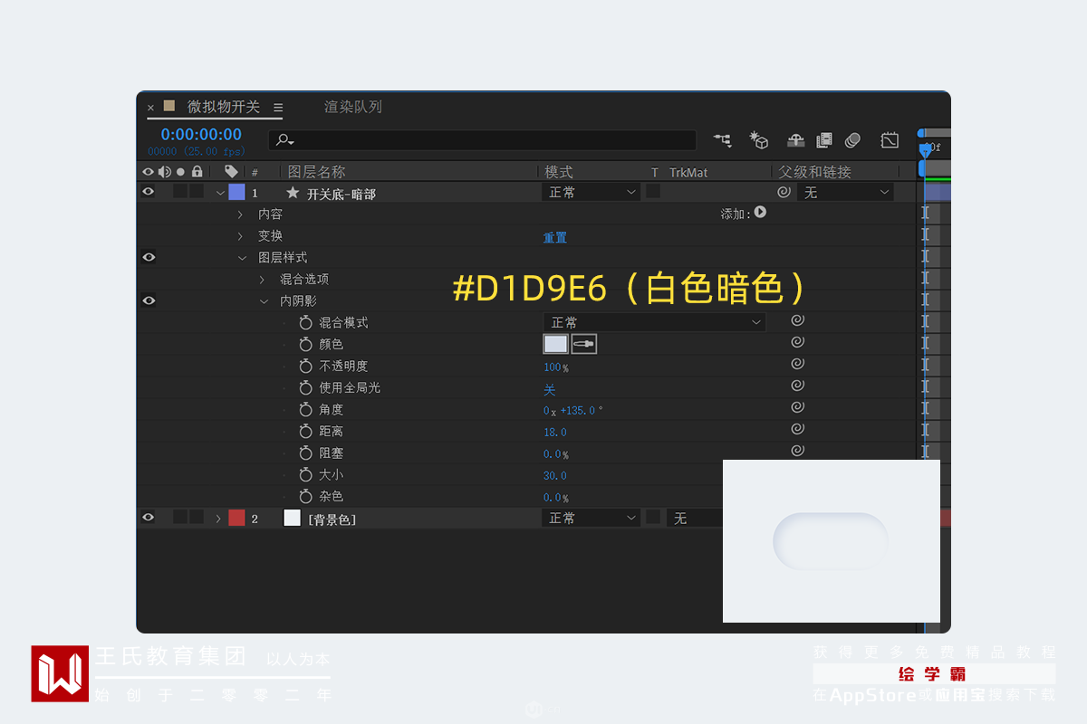
Task: Switch to 微拟物开关 tab
Action: click(224, 107)
